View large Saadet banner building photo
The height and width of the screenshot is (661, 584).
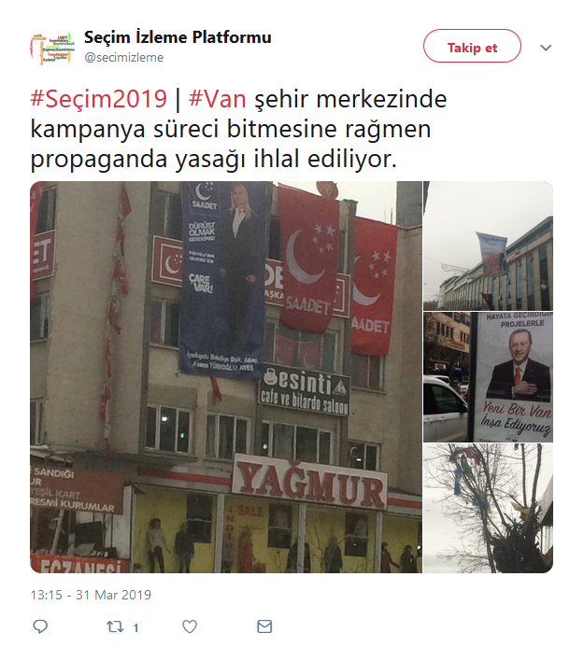click(226, 377)
